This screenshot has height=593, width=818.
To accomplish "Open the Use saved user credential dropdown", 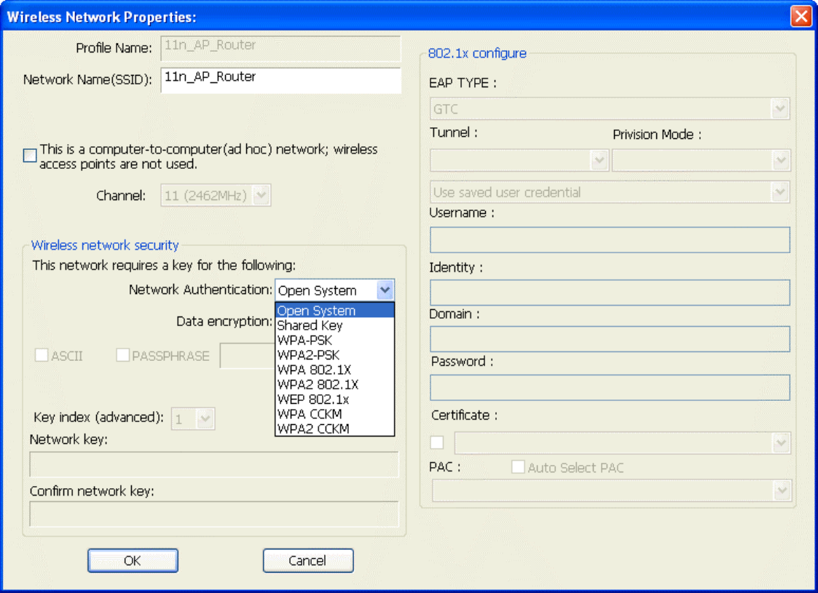I will click(780, 192).
